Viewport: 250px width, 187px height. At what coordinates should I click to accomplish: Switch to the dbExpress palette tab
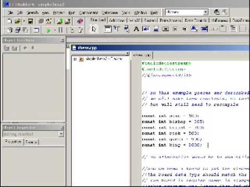(x=220, y=20)
